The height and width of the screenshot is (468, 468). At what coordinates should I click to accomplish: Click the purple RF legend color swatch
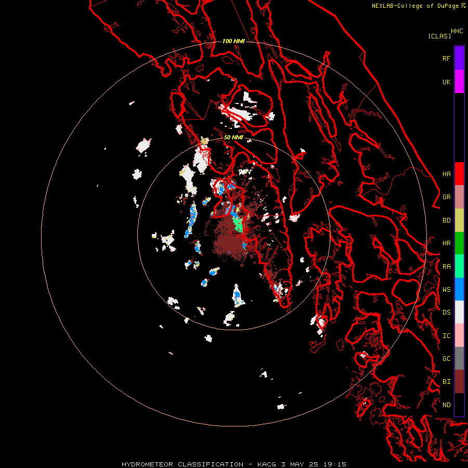pyautogui.click(x=459, y=58)
